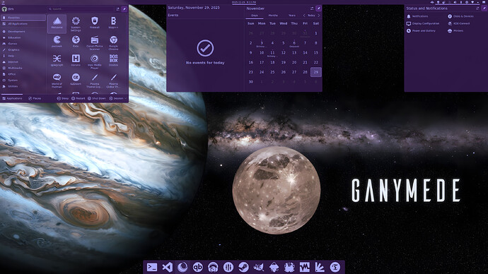Viewport: 488px width, 274px height.
Task: Click the clock in the top panel
Action: (x=244, y=2)
